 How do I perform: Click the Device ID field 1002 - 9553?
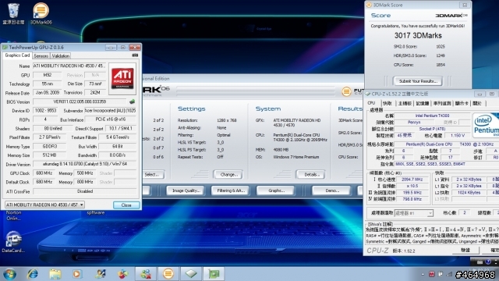pyautogui.click(x=45, y=111)
